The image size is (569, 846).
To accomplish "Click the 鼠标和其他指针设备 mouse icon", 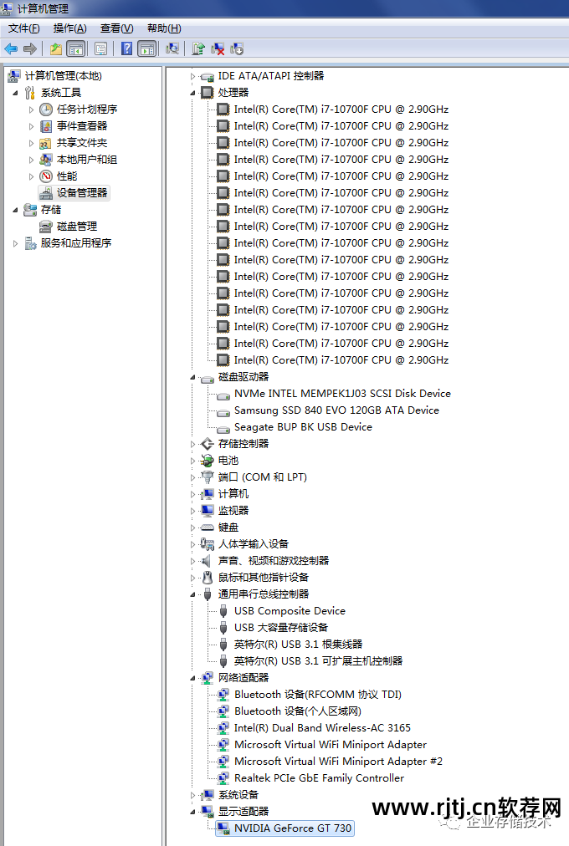I will (x=208, y=578).
